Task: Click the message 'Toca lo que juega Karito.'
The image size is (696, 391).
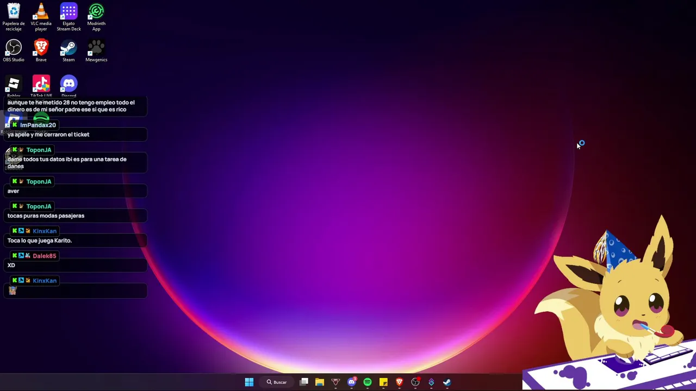Action: coord(39,241)
